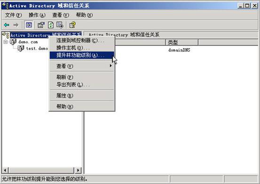Click right arrow of tree pane scrollbar
260x184 pixels.
78,170
